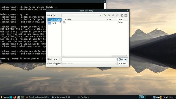Sort by the Type column header
This screenshot has width=176, height=99.
pyautogui.click(x=122, y=20)
